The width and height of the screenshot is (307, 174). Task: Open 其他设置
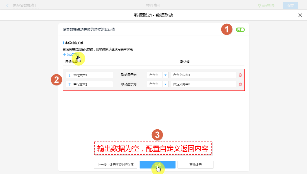click(195, 165)
